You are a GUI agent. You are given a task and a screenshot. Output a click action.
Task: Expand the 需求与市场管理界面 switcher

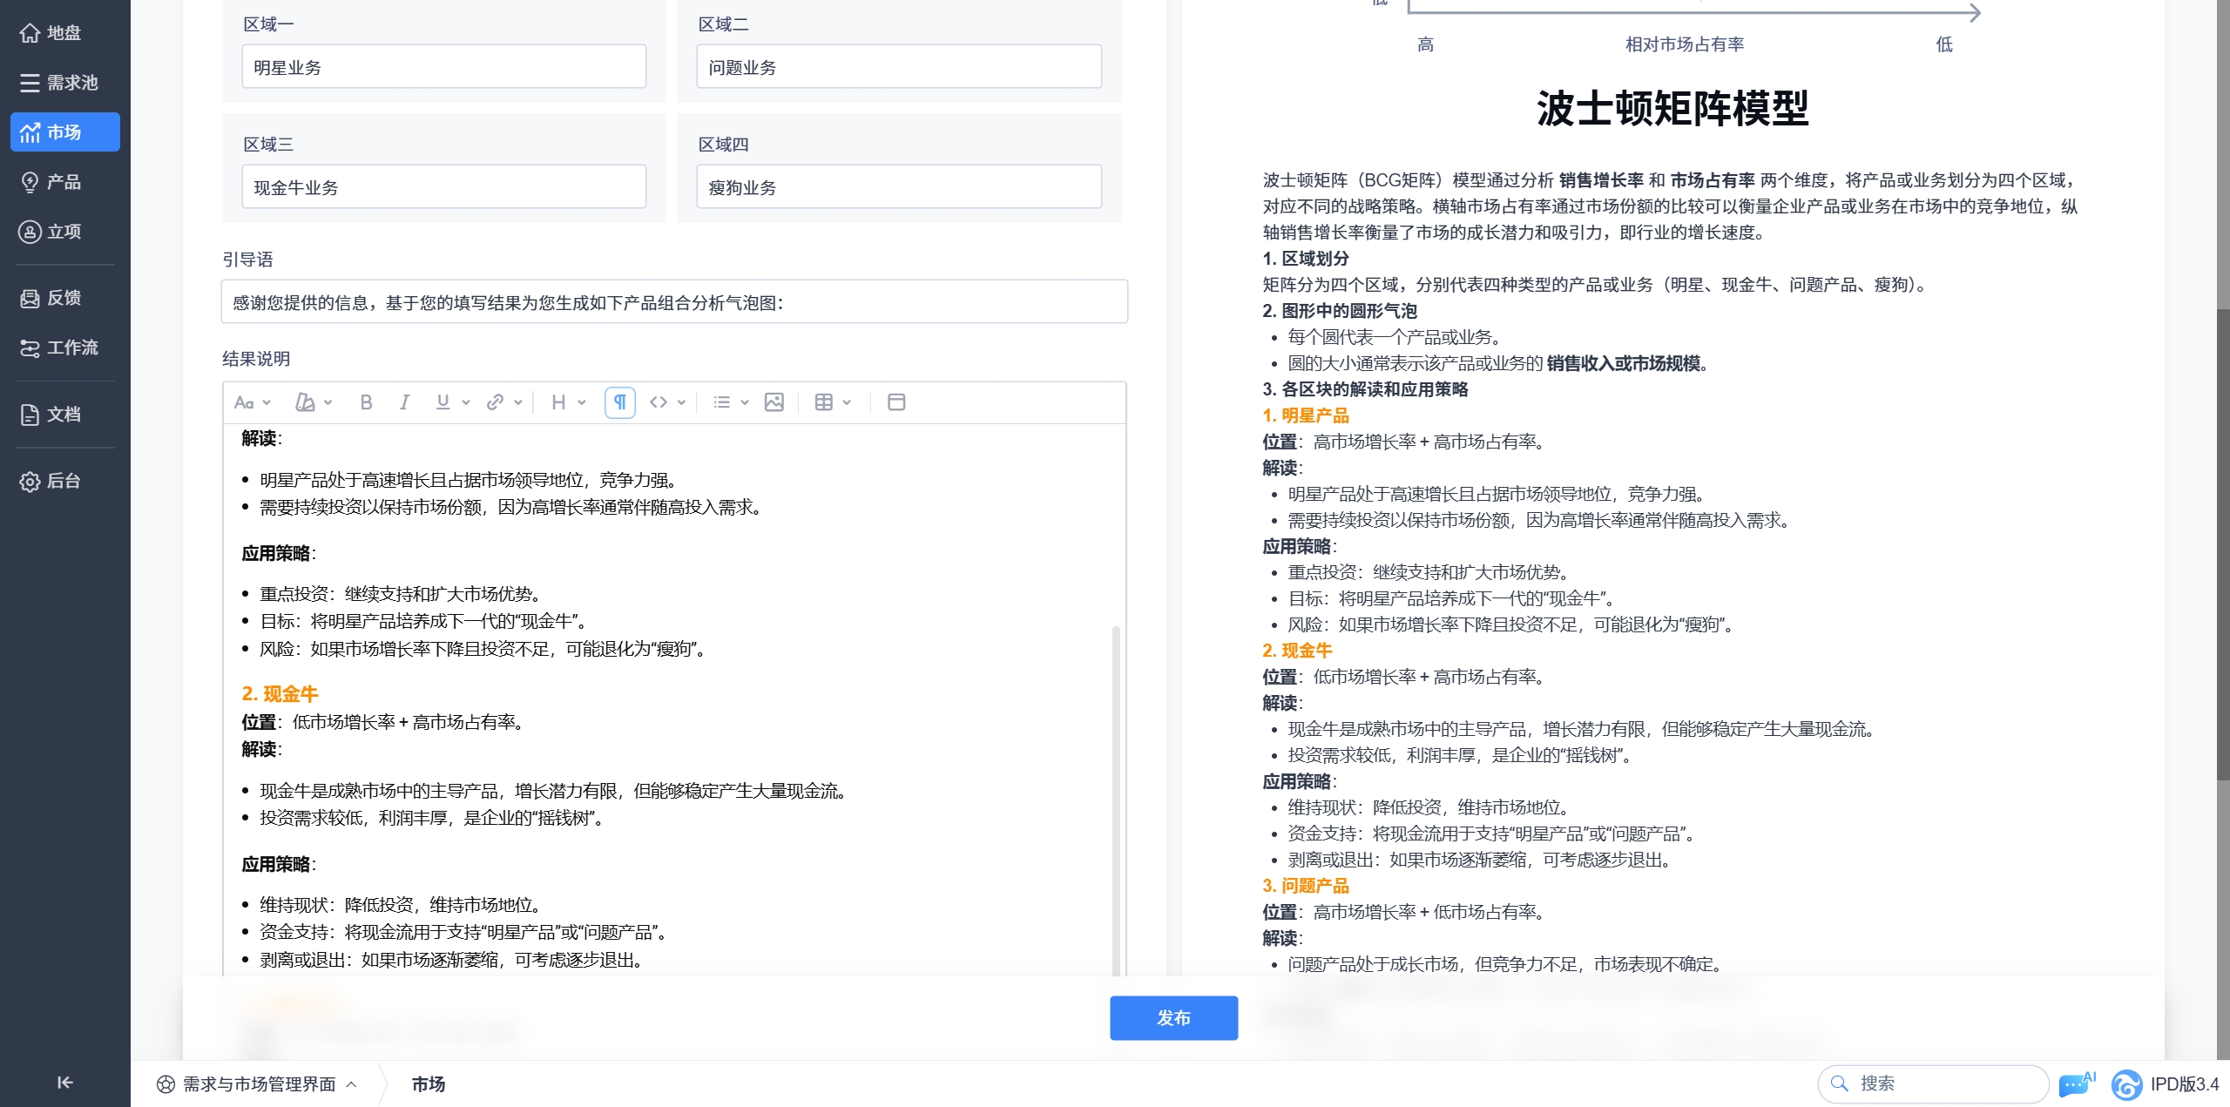click(258, 1084)
